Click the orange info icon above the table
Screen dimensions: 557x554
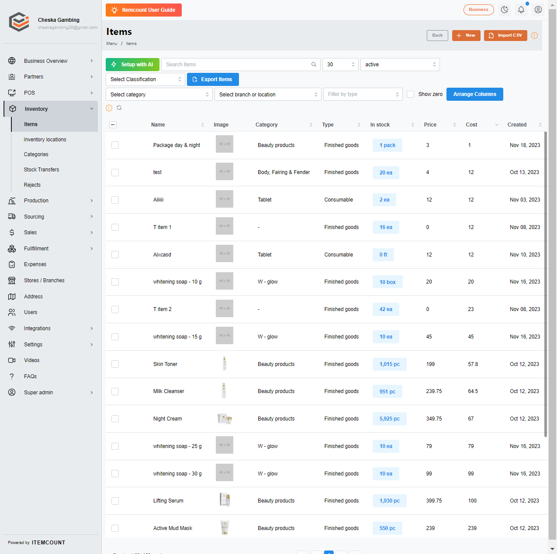point(109,108)
